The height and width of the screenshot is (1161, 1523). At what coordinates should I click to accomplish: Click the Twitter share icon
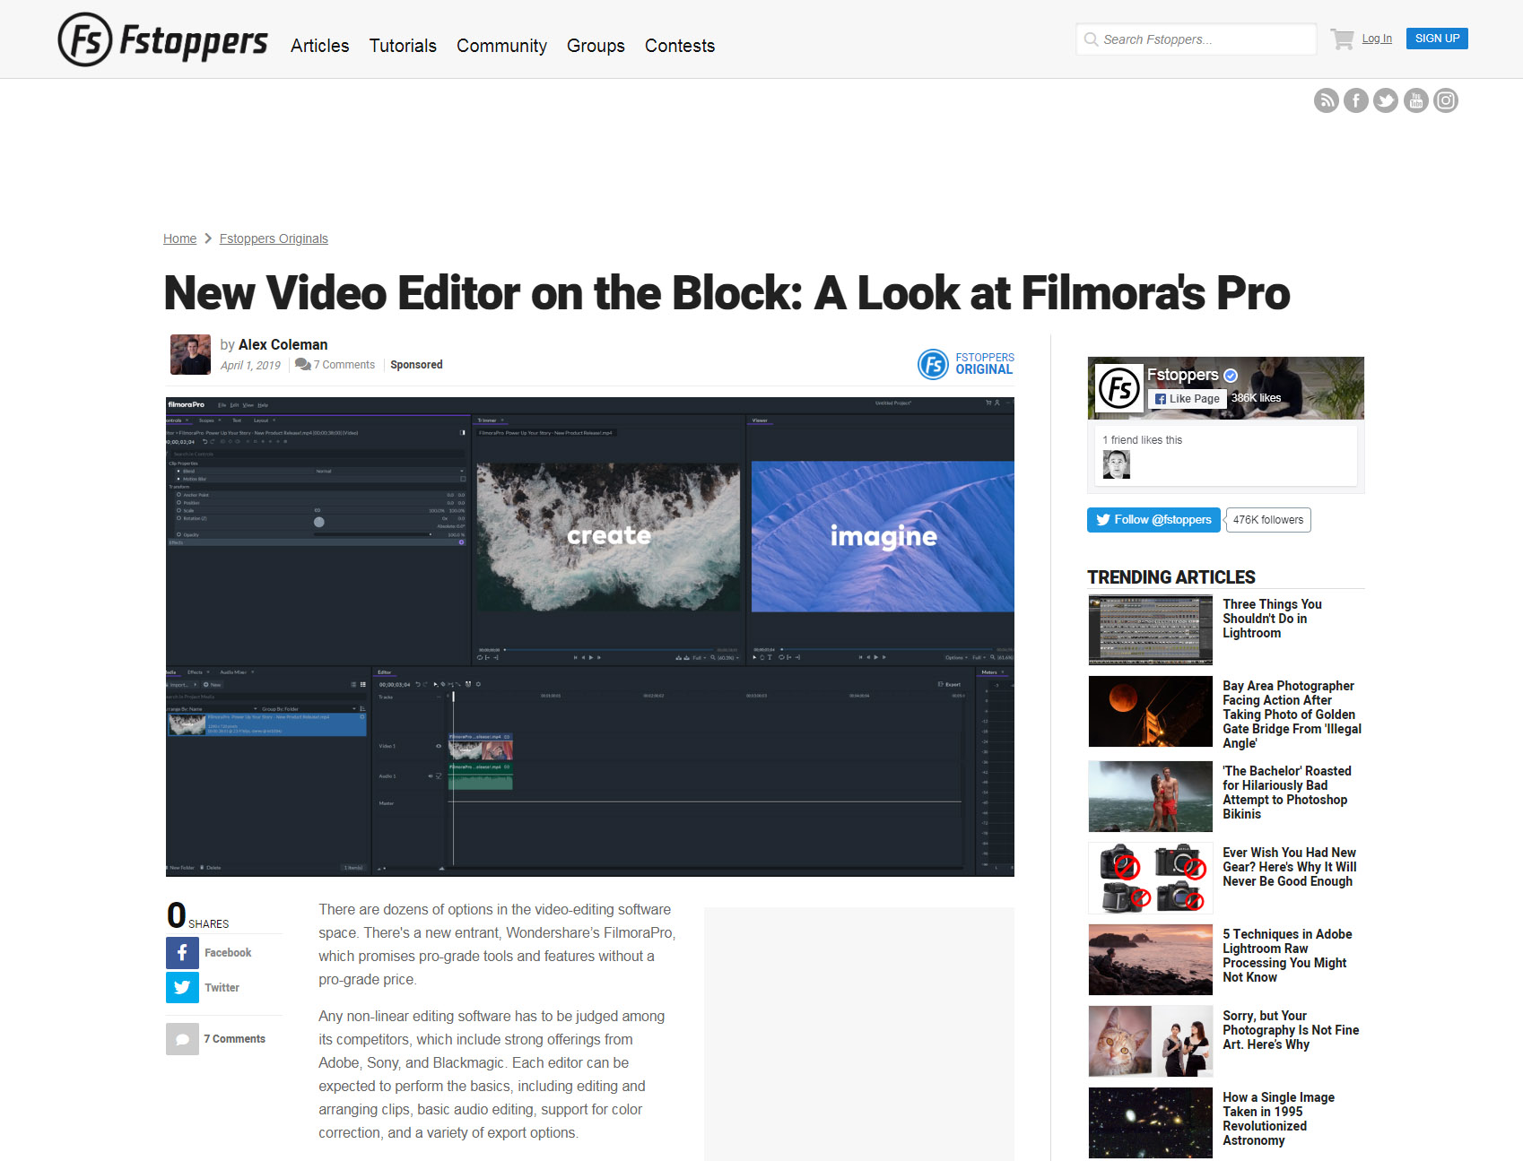182,987
